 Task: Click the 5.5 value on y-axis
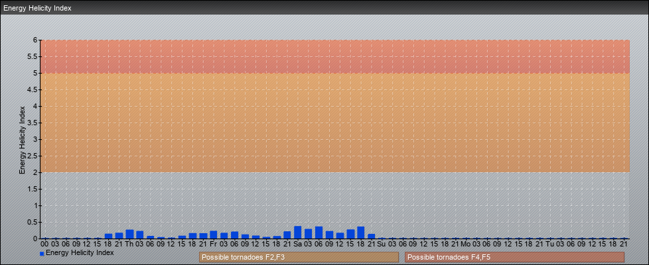point(33,56)
